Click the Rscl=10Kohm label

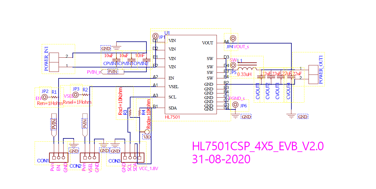click(x=120, y=101)
